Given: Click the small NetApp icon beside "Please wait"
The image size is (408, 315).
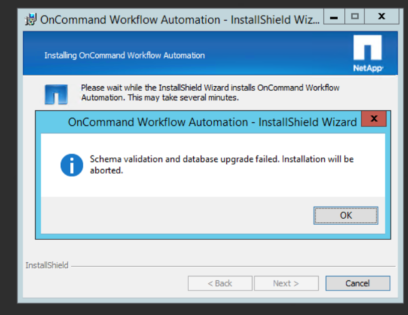Looking at the screenshot, I should coord(56,94).
